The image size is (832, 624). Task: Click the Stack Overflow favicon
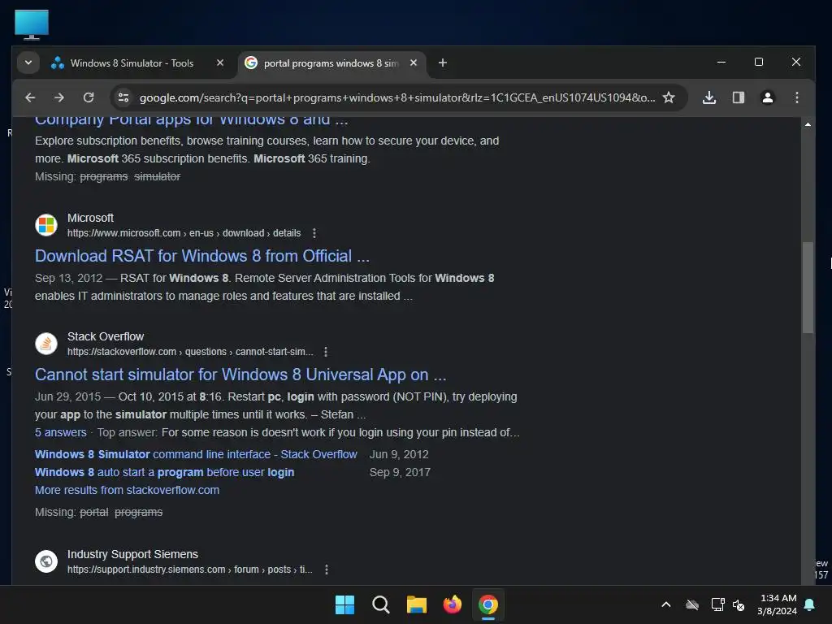click(46, 344)
